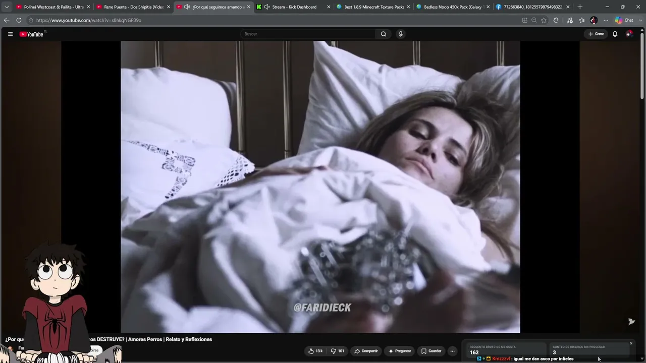Save the video with Guardar
The height and width of the screenshot is (363, 646).
432,351
